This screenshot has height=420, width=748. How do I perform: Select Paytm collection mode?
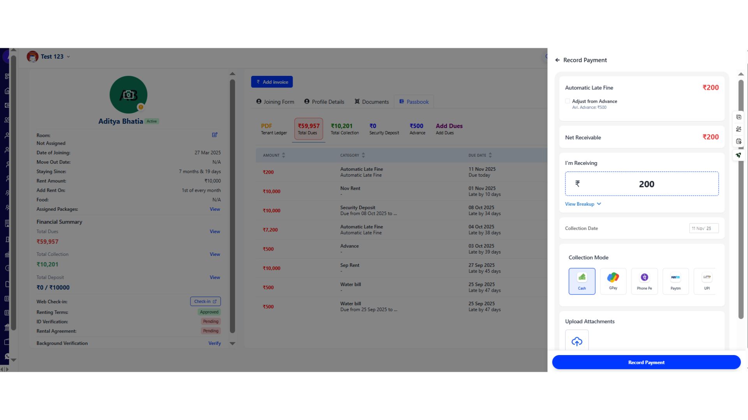tap(675, 281)
